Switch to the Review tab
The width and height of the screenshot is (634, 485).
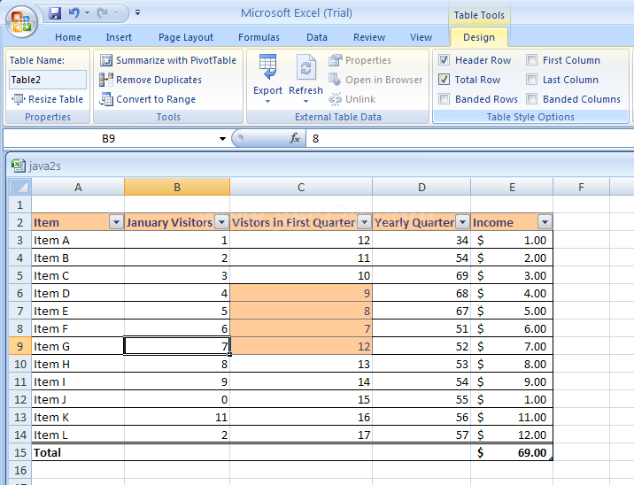coord(368,37)
